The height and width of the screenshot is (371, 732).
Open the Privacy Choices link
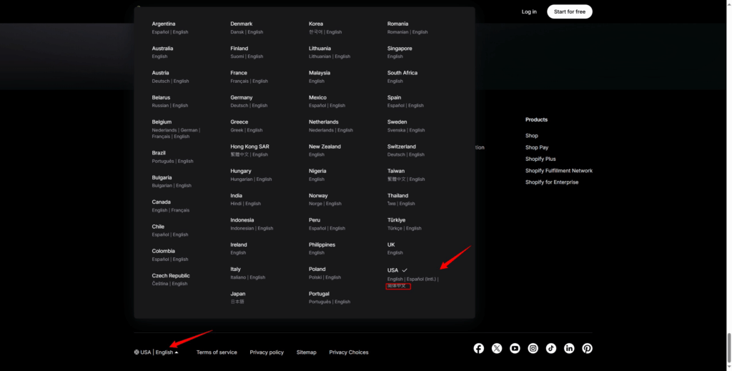coord(349,352)
